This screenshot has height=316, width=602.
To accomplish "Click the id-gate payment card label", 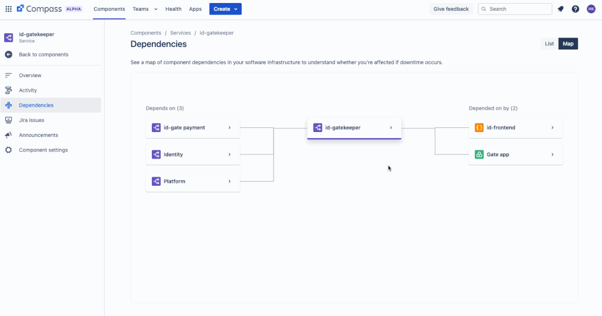I will pos(184,128).
